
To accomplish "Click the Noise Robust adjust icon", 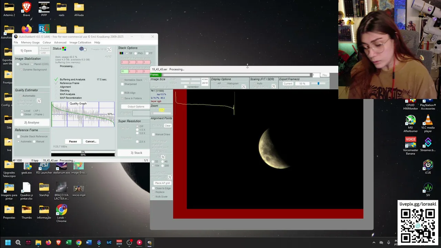I will click(x=39, y=101).
